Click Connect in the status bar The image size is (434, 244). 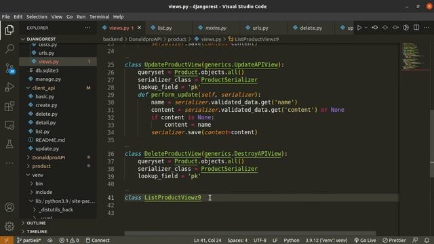(98, 240)
